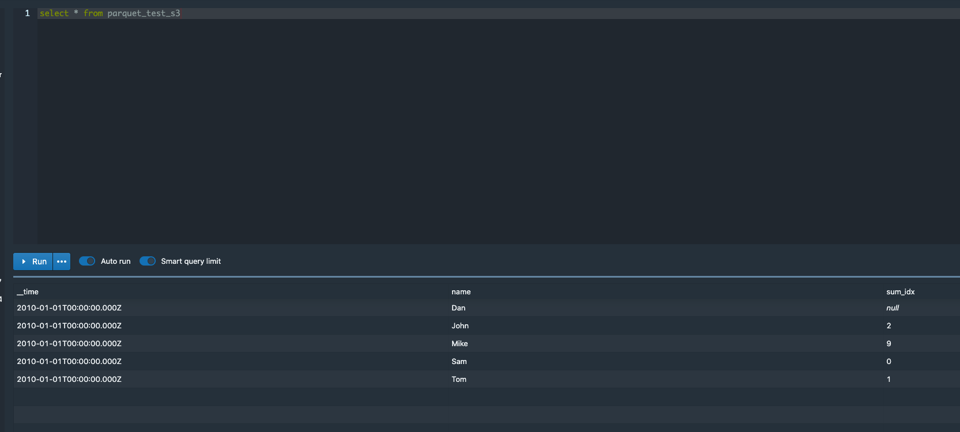Open the more options ellipsis next to Run
Viewport: 960px width, 432px height.
tap(62, 262)
